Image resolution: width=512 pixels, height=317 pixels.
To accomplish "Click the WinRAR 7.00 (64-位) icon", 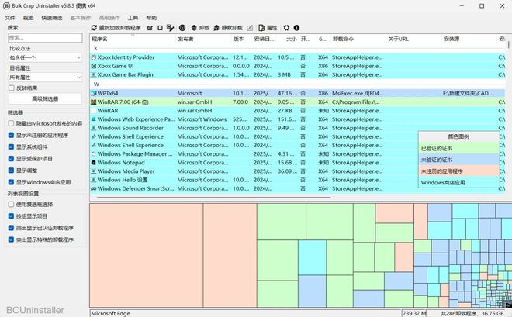I will point(94,102).
